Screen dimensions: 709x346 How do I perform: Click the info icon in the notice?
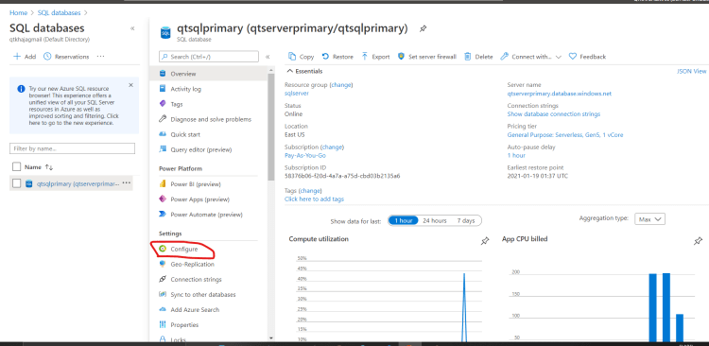[x=21, y=89]
